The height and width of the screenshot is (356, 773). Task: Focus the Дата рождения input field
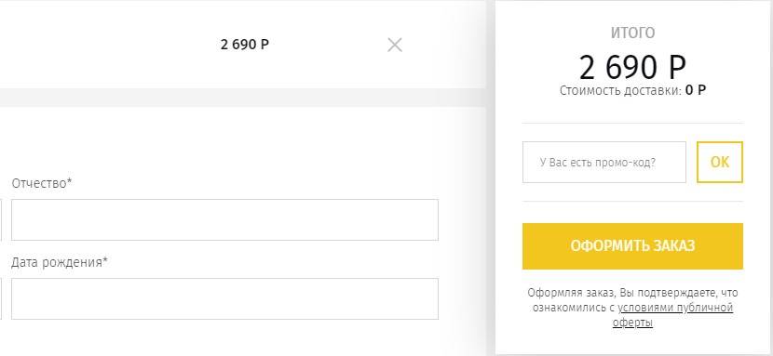(x=224, y=299)
